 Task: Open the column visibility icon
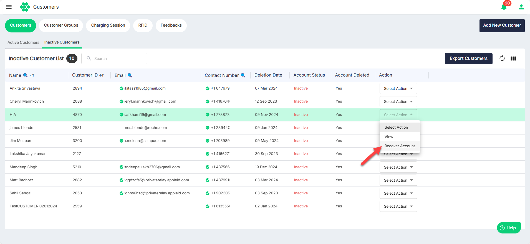[513, 59]
